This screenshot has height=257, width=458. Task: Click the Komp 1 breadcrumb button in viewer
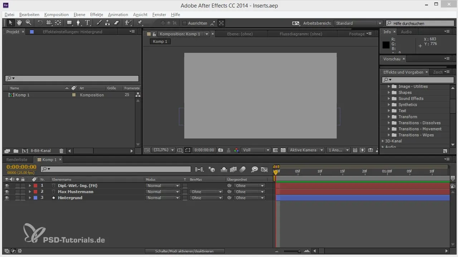tap(160, 41)
